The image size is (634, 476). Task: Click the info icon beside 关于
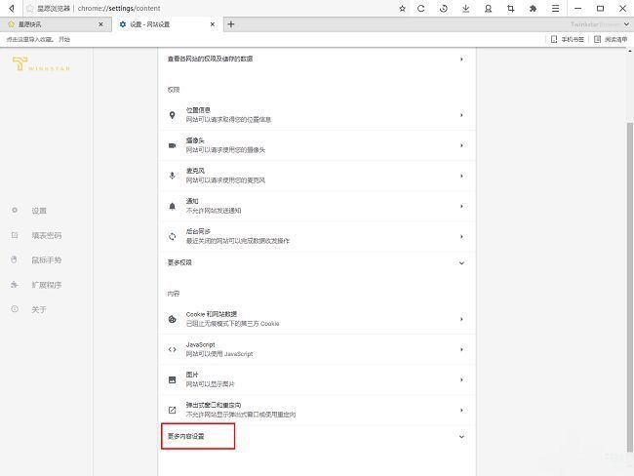click(15, 309)
